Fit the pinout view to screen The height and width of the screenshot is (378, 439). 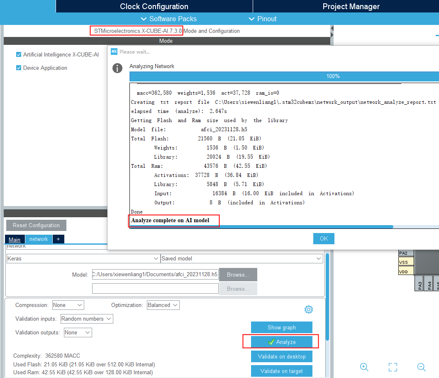click(x=393, y=367)
